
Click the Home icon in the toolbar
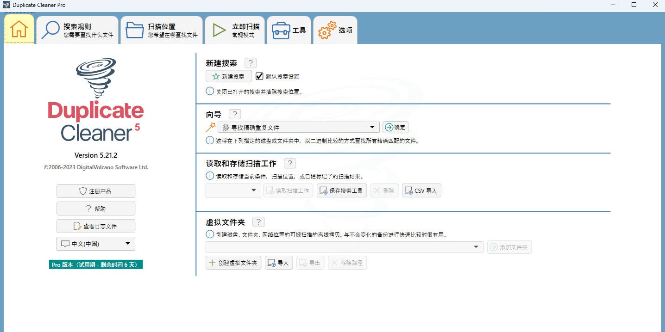click(x=19, y=29)
